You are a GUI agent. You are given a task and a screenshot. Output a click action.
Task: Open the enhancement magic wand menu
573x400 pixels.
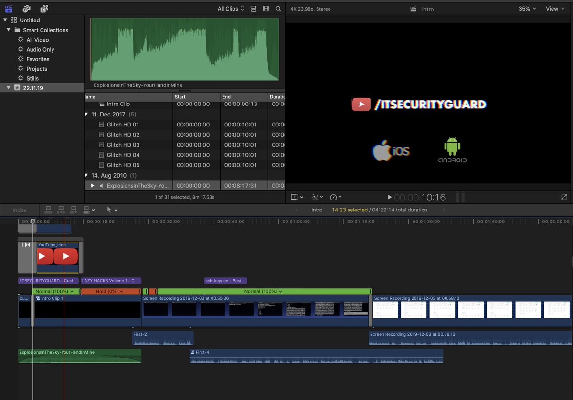coord(317,197)
